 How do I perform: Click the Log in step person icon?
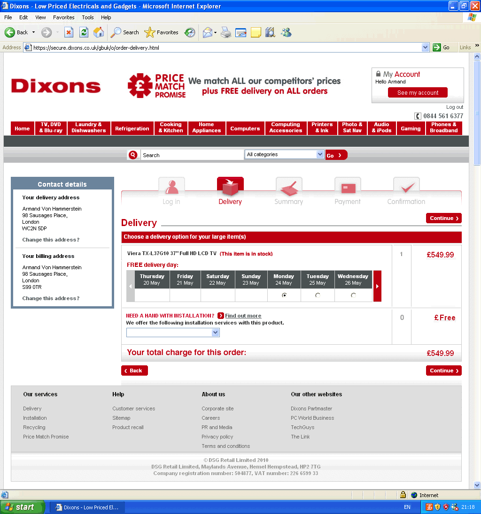[x=171, y=187]
